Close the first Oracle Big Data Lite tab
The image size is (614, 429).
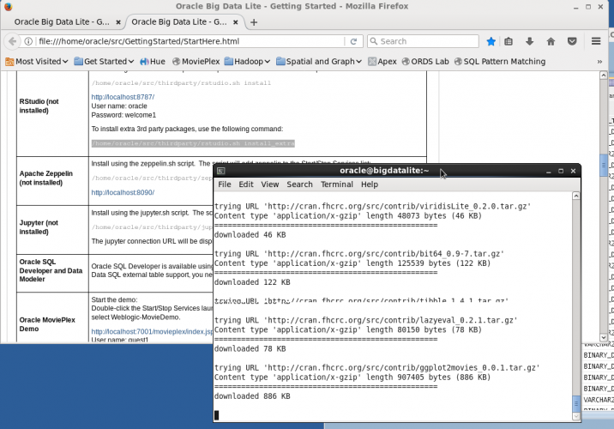pos(118,22)
